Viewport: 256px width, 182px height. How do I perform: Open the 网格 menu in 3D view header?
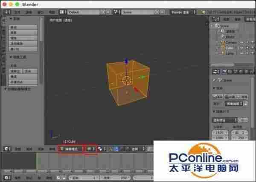52,149
